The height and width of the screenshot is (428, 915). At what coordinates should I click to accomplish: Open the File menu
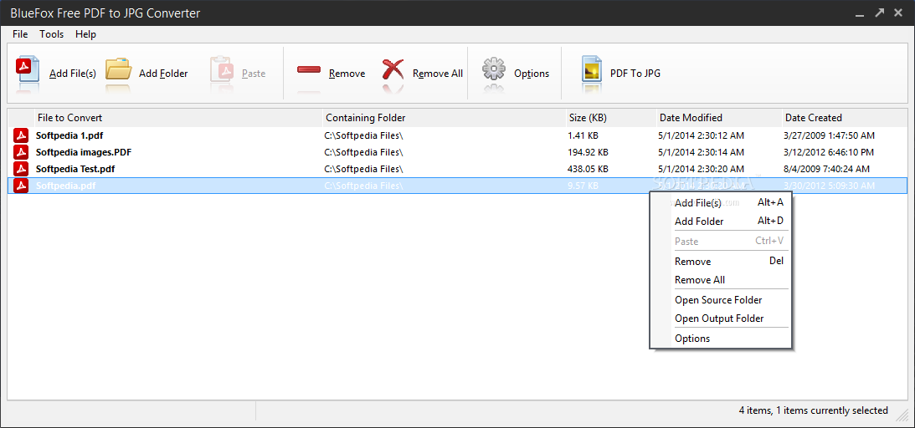point(20,34)
